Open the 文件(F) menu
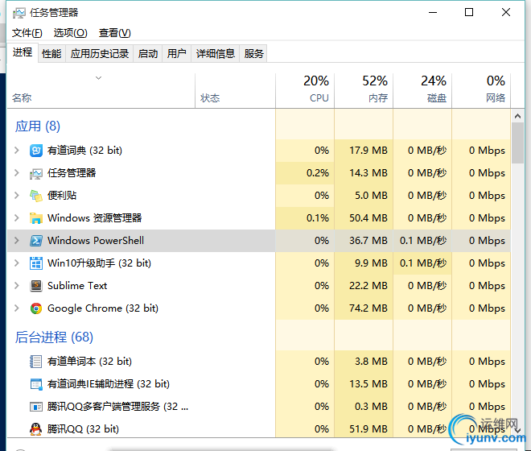Screen dimensions: 531x451 click(x=27, y=33)
